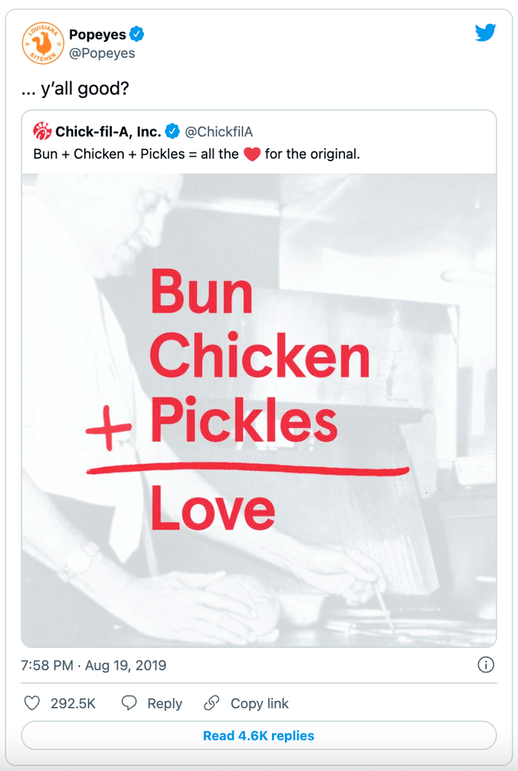
Task: Click the Chick-fil-A logo avatar
Action: point(41,131)
